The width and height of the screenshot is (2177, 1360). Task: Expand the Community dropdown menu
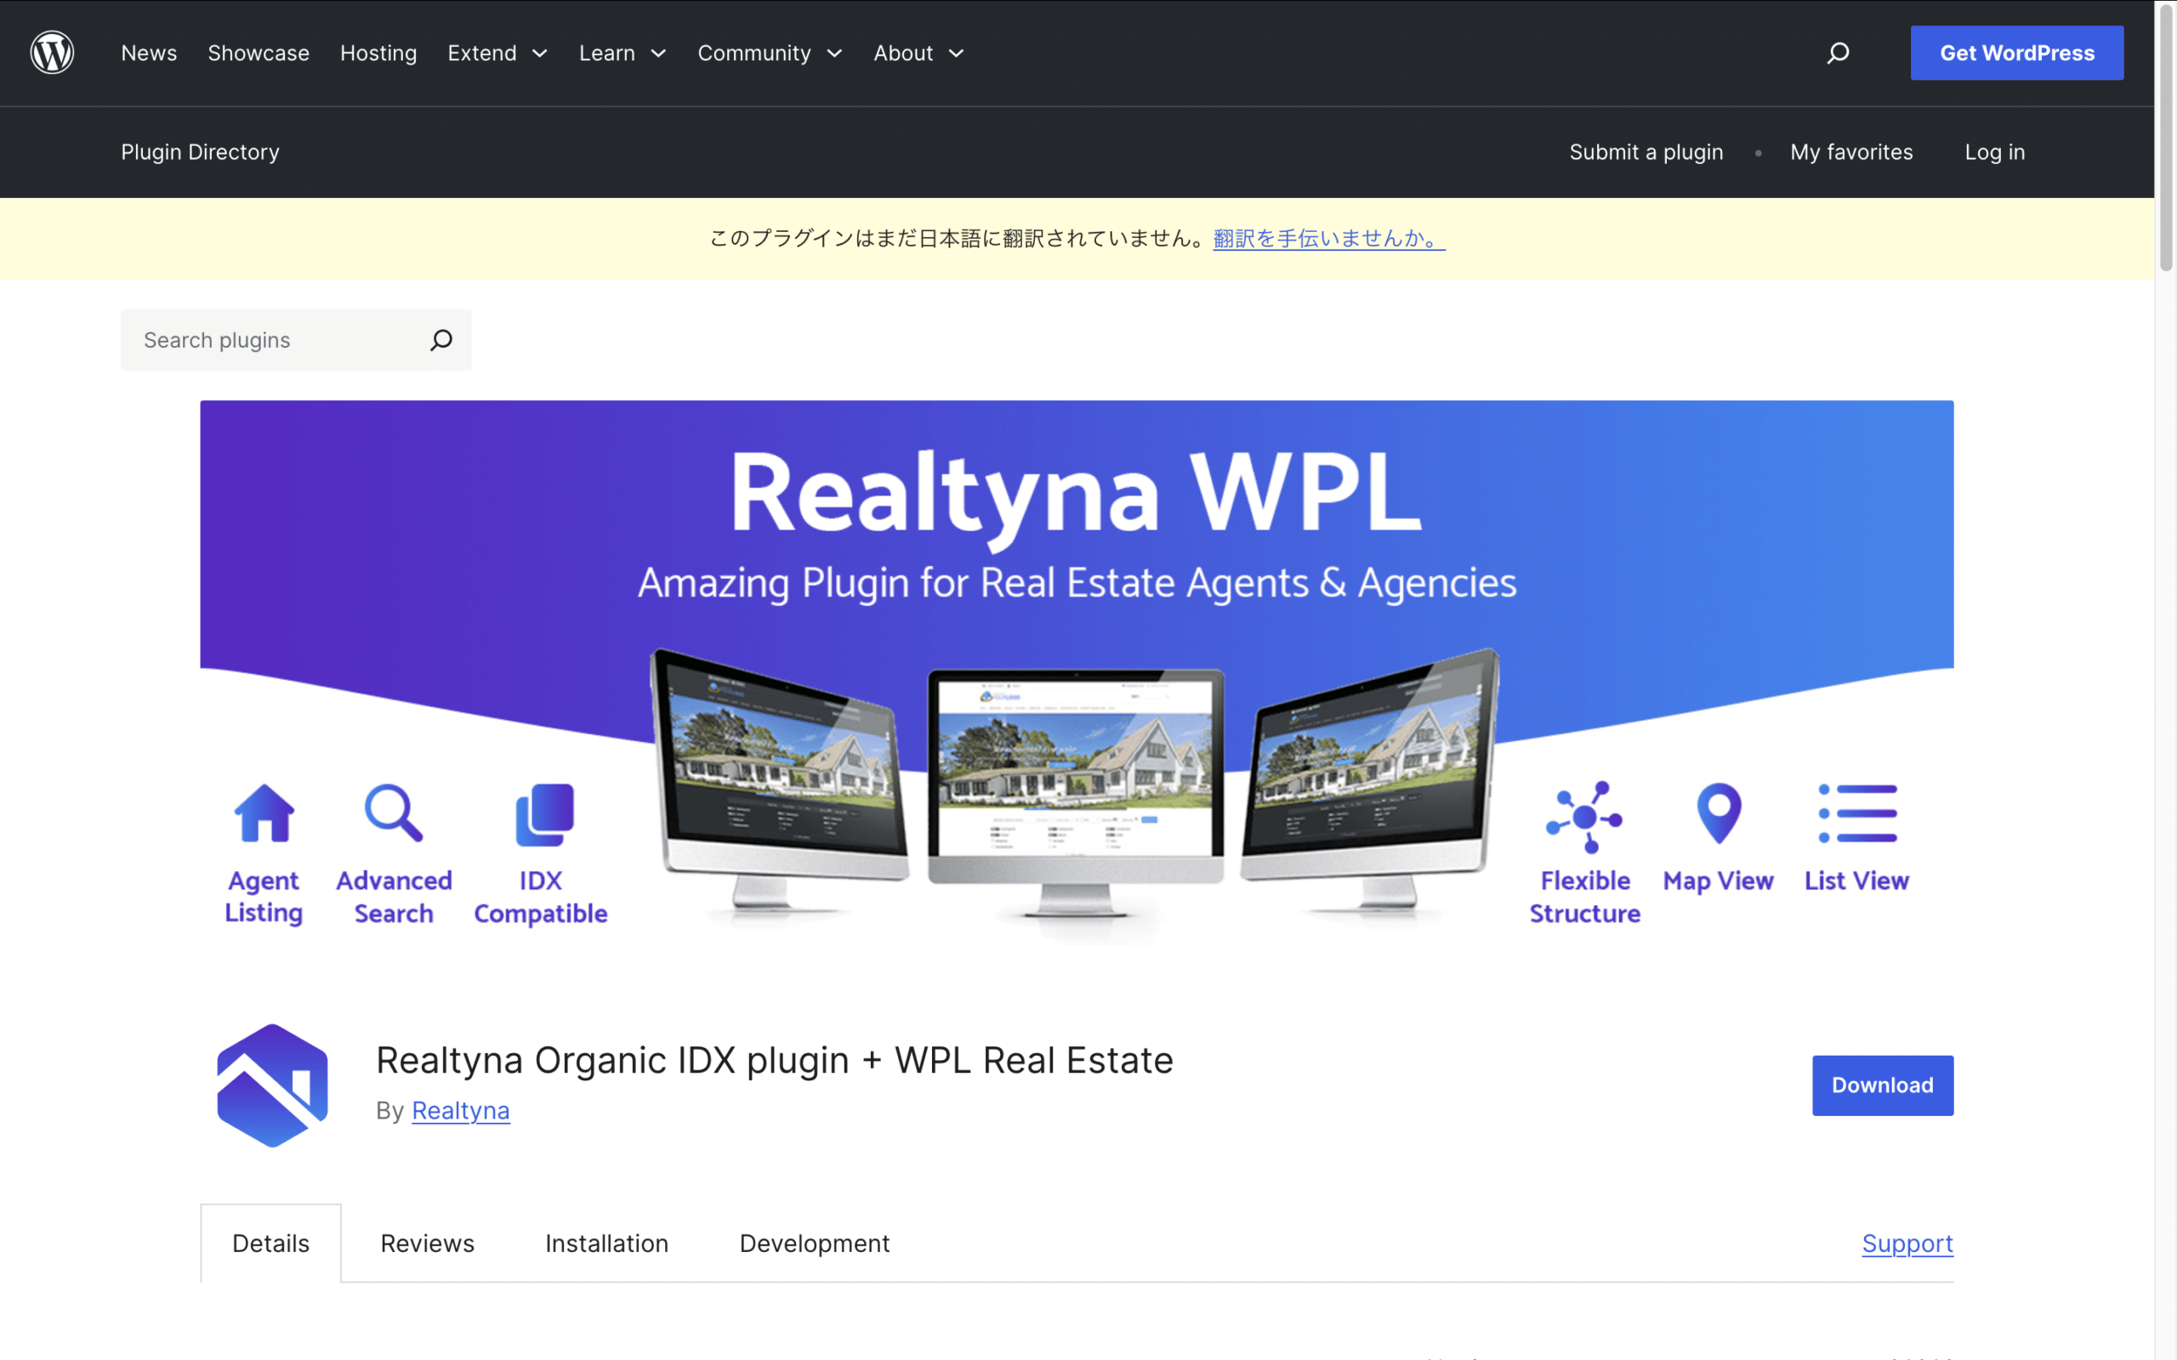[x=770, y=53]
